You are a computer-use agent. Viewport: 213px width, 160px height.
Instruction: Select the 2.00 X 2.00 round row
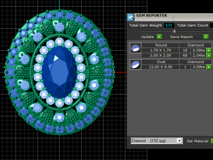point(174,56)
